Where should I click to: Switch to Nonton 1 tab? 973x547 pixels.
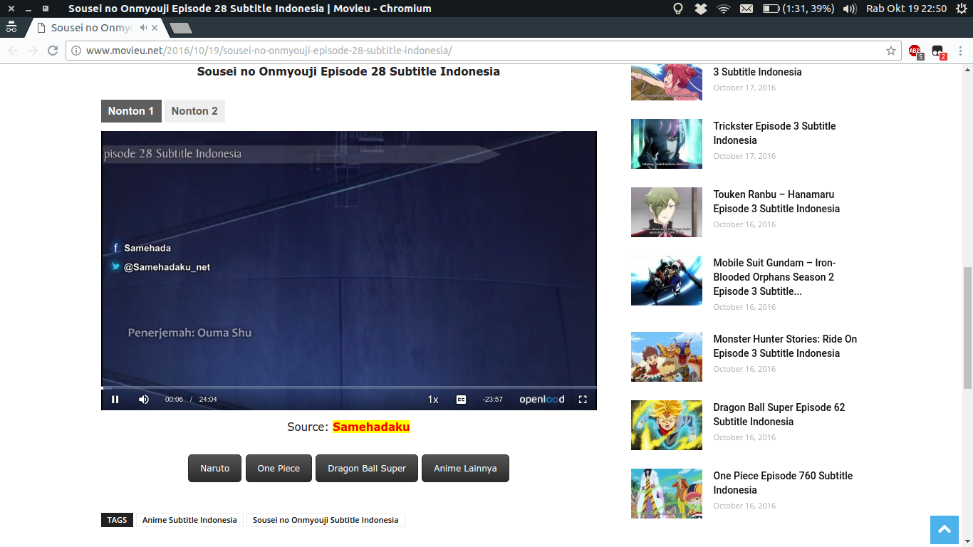pyautogui.click(x=131, y=111)
